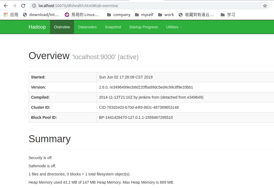Click the Heap Memory used line
The height and width of the screenshot is (188, 274).
pos(101,183)
